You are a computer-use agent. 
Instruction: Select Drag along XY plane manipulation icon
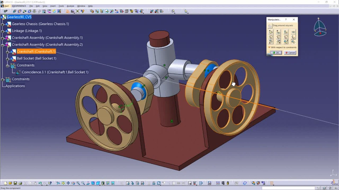[x=271, y=37]
